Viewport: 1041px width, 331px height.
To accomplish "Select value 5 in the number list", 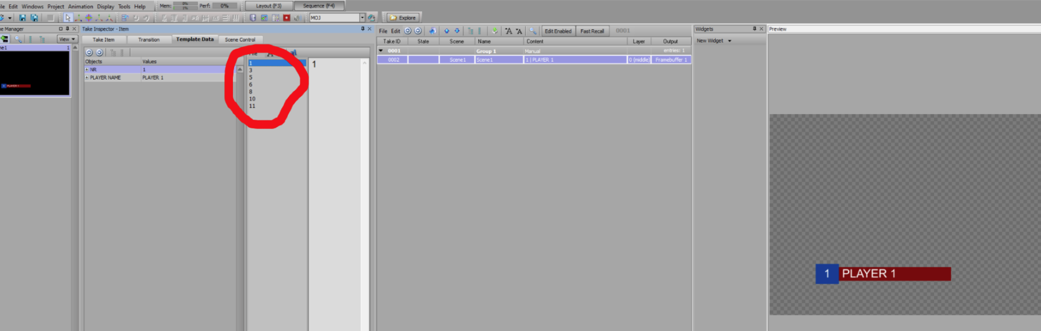I will [277, 77].
